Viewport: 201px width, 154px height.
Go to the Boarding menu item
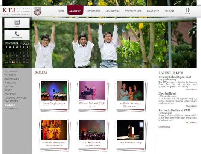[x=153, y=11]
